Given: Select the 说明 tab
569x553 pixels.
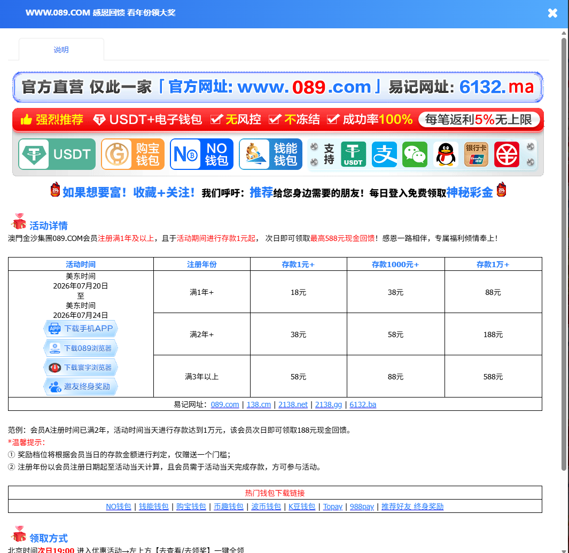Looking at the screenshot, I should [x=61, y=50].
